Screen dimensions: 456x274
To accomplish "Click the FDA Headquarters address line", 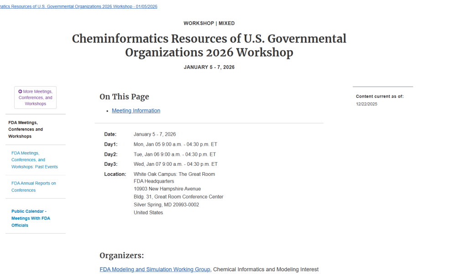I will point(154,181).
